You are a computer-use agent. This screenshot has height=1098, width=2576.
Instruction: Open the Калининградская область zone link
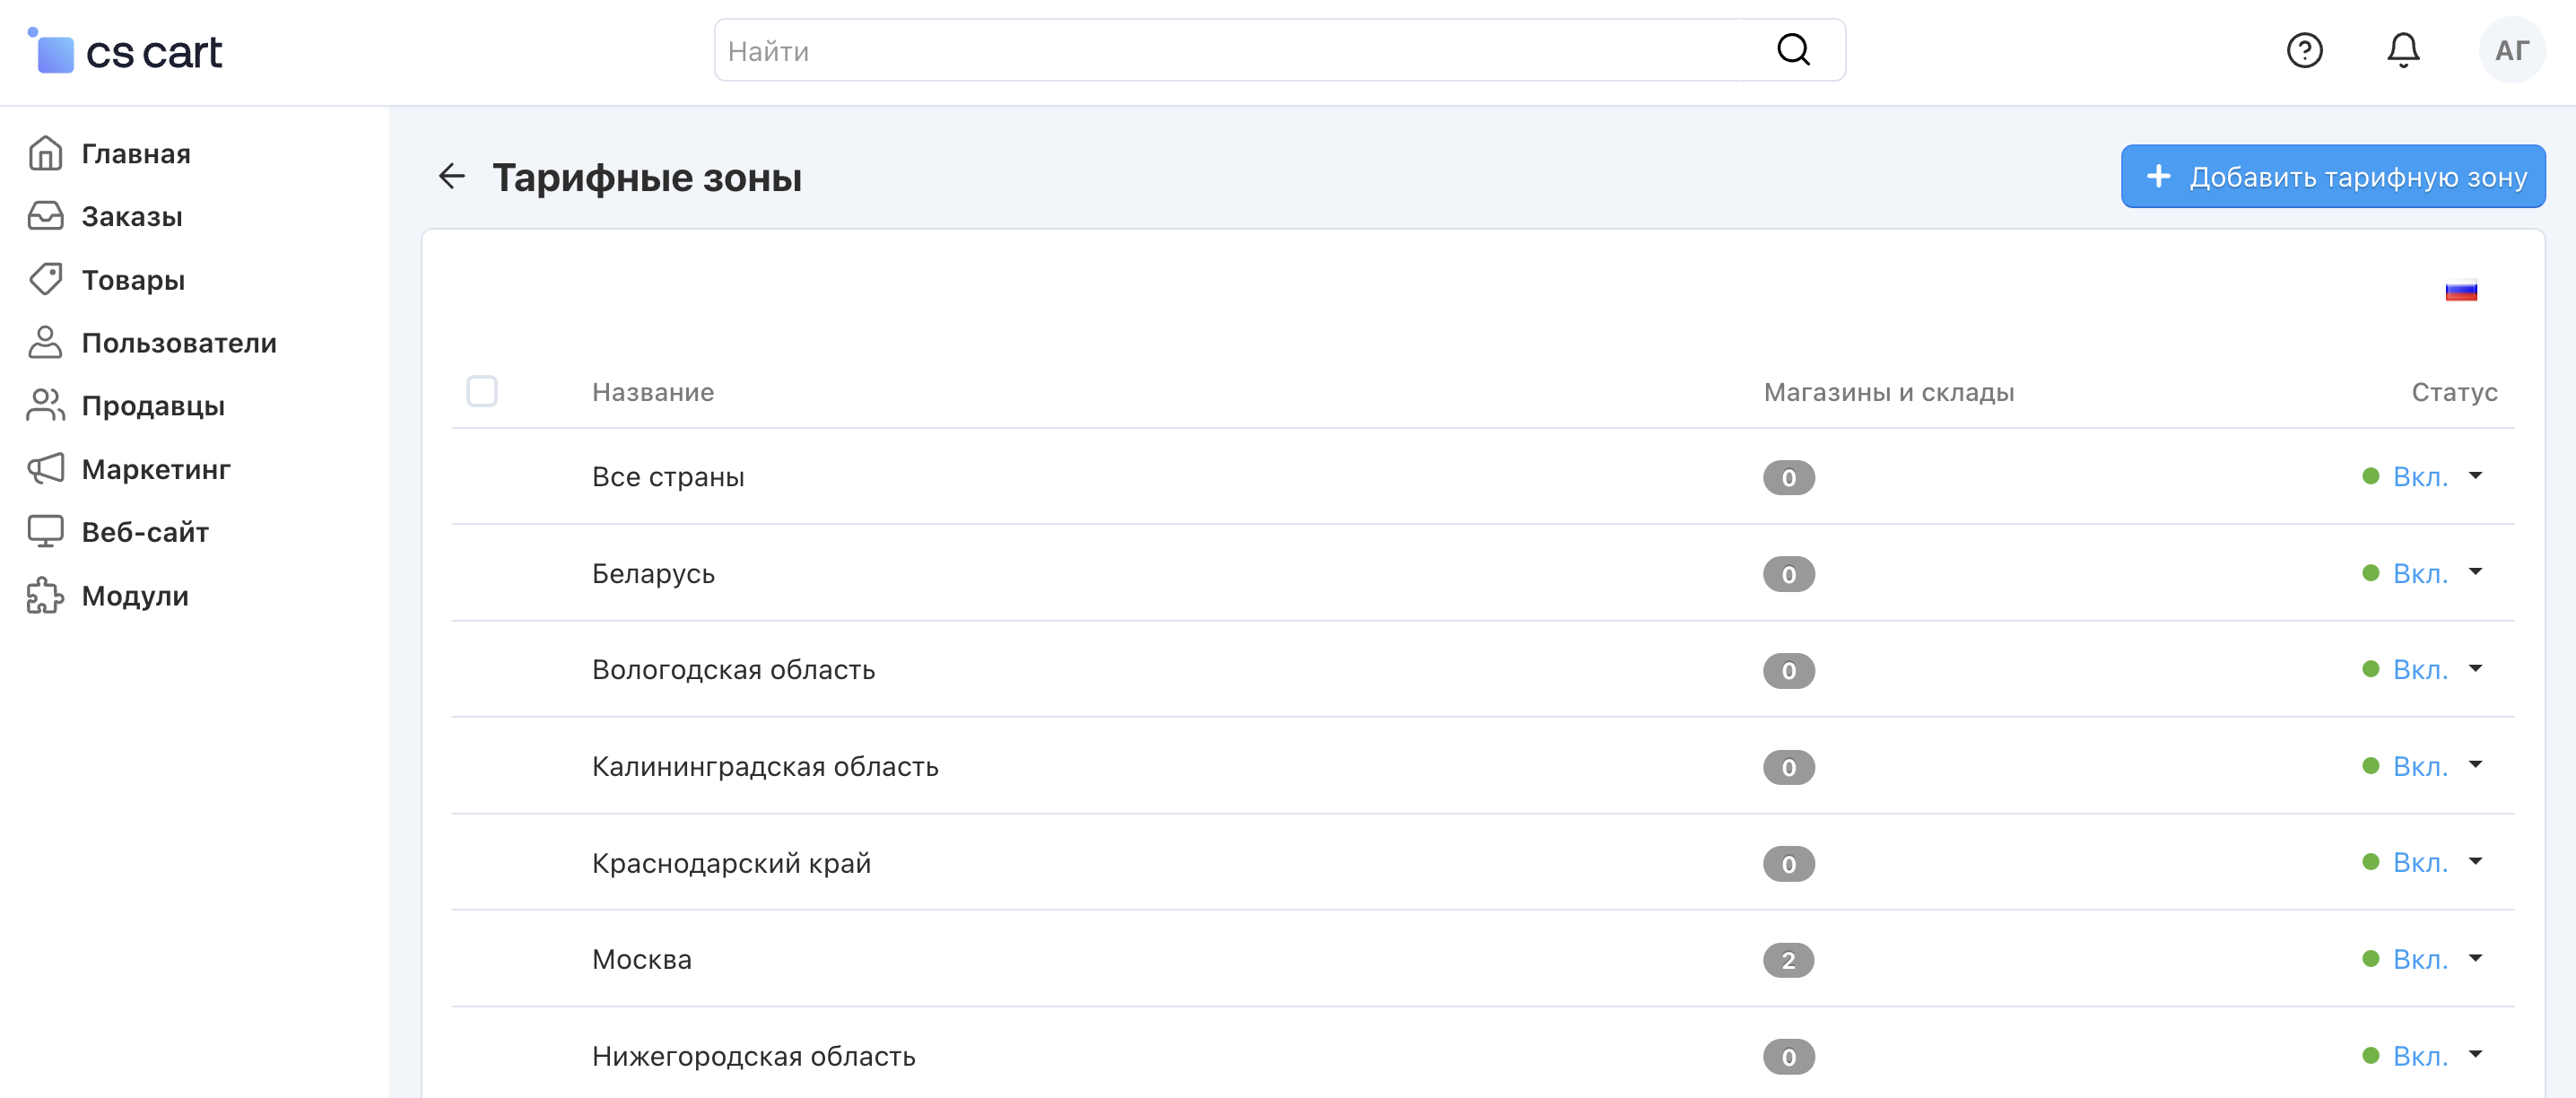[764, 767]
